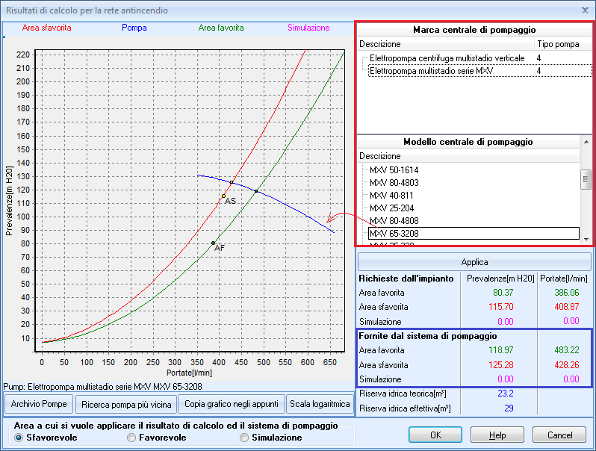
Task: Select model MXV 25-204 in list
Action: tap(391, 208)
